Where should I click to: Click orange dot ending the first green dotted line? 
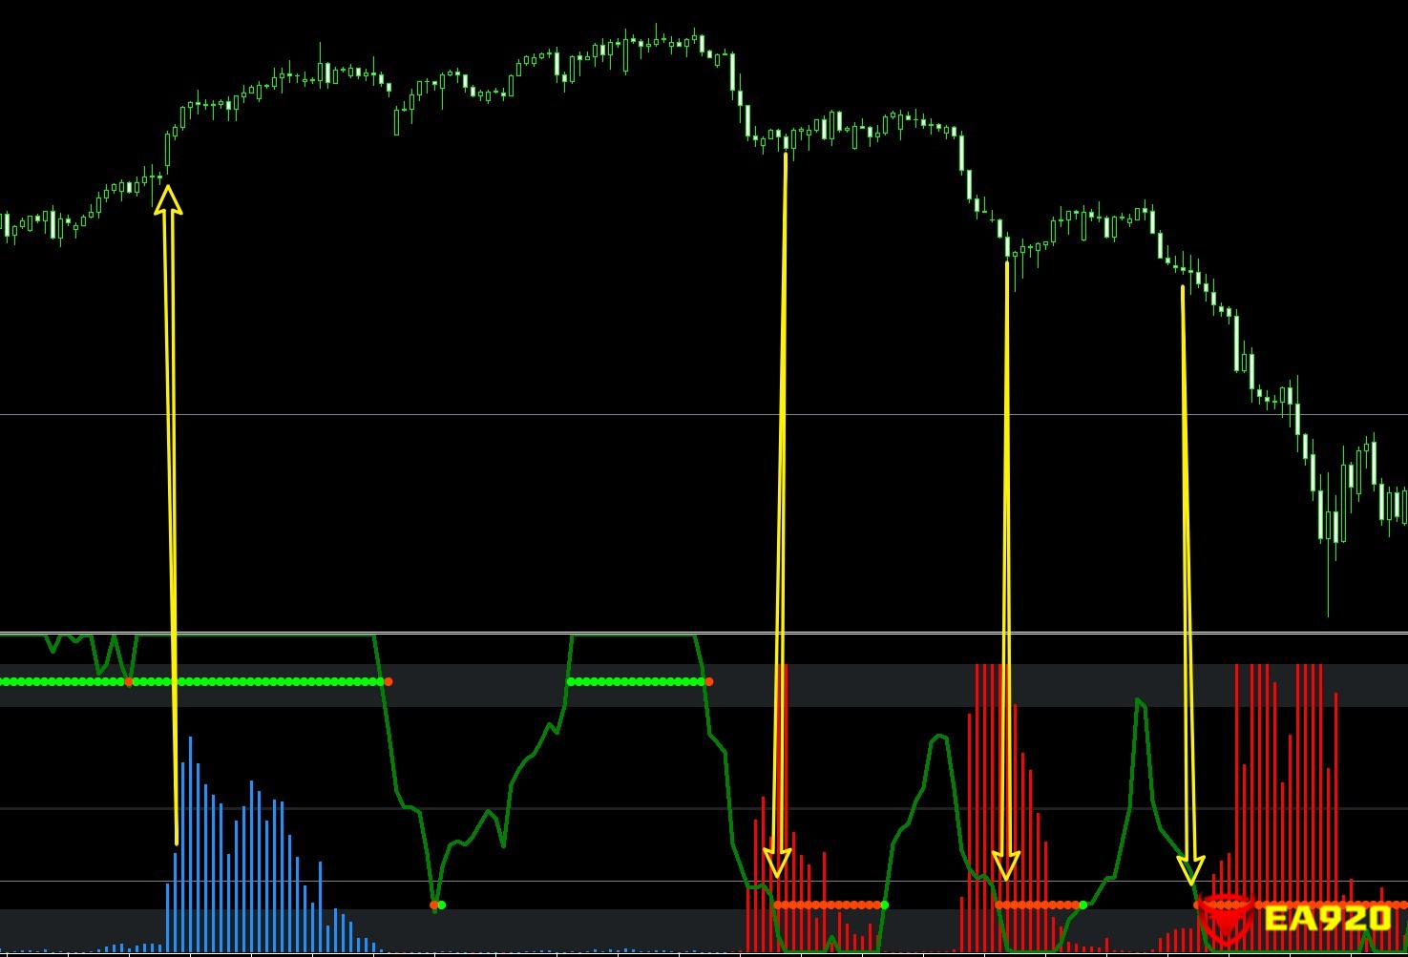tap(388, 681)
